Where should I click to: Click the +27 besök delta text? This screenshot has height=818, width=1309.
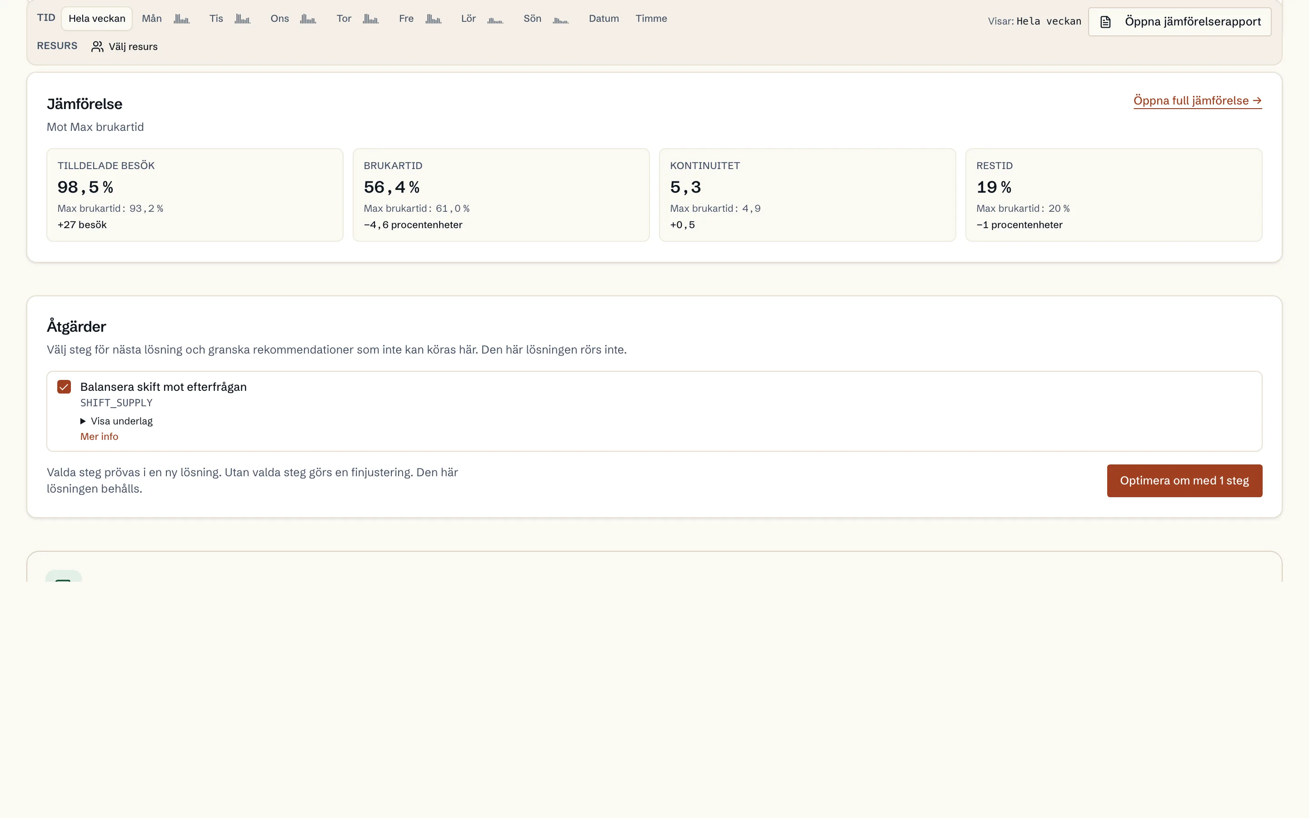82,224
